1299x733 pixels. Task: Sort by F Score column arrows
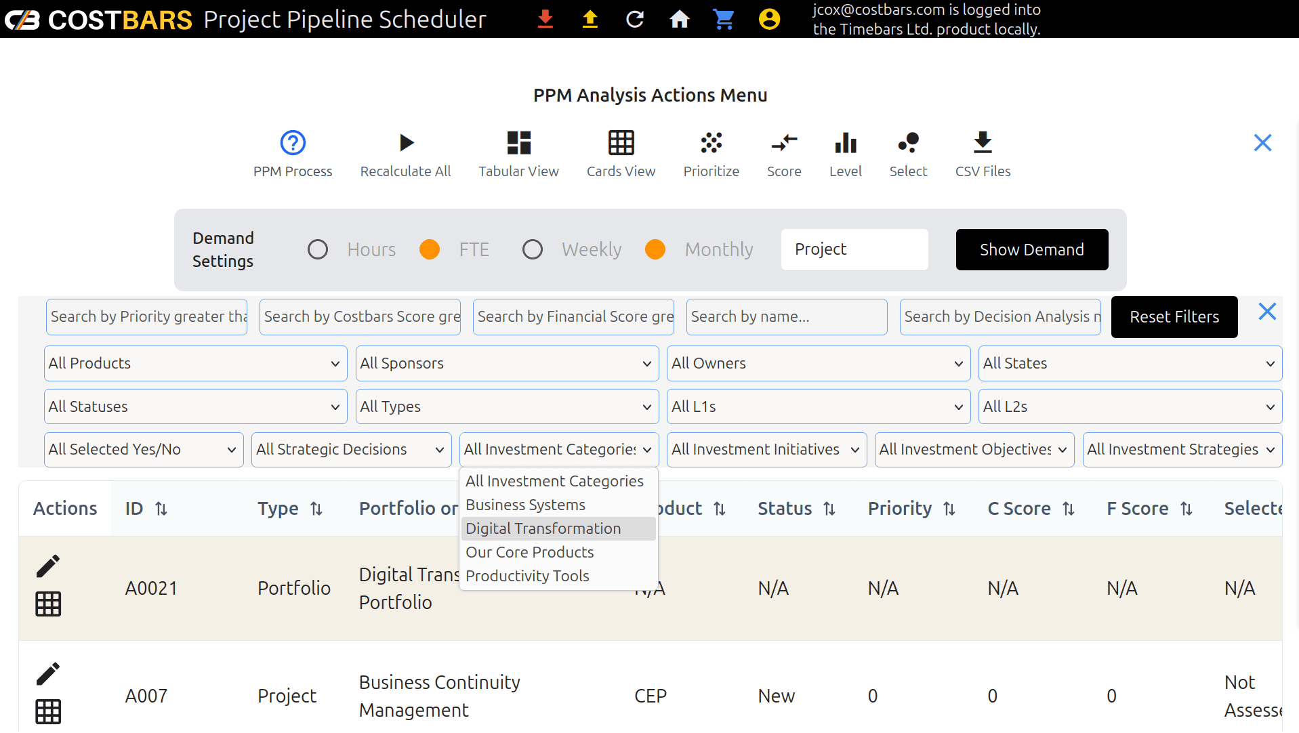[x=1187, y=509]
